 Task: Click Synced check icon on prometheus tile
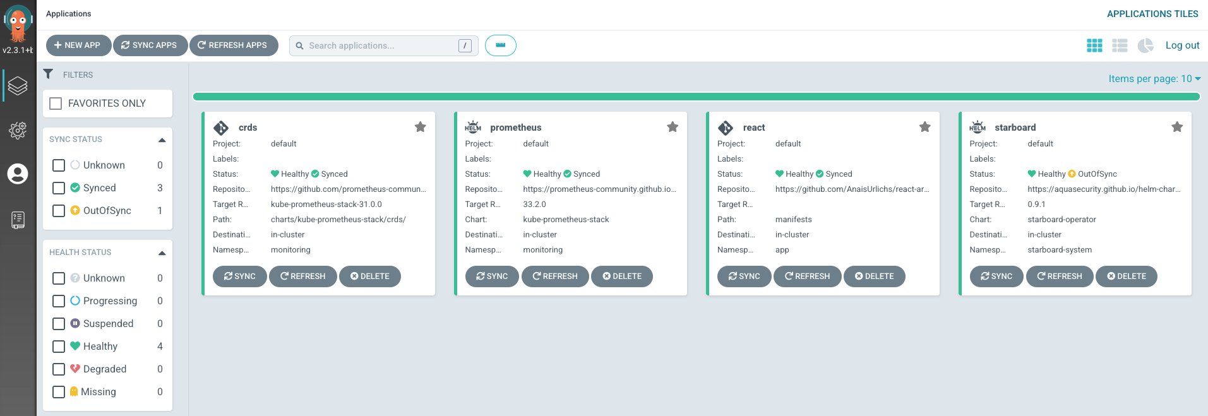(x=567, y=174)
